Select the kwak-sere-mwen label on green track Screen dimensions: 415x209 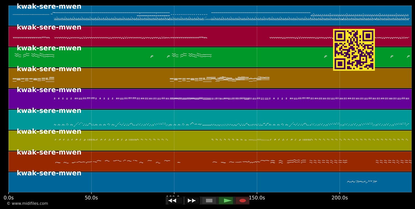(x=49, y=48)
